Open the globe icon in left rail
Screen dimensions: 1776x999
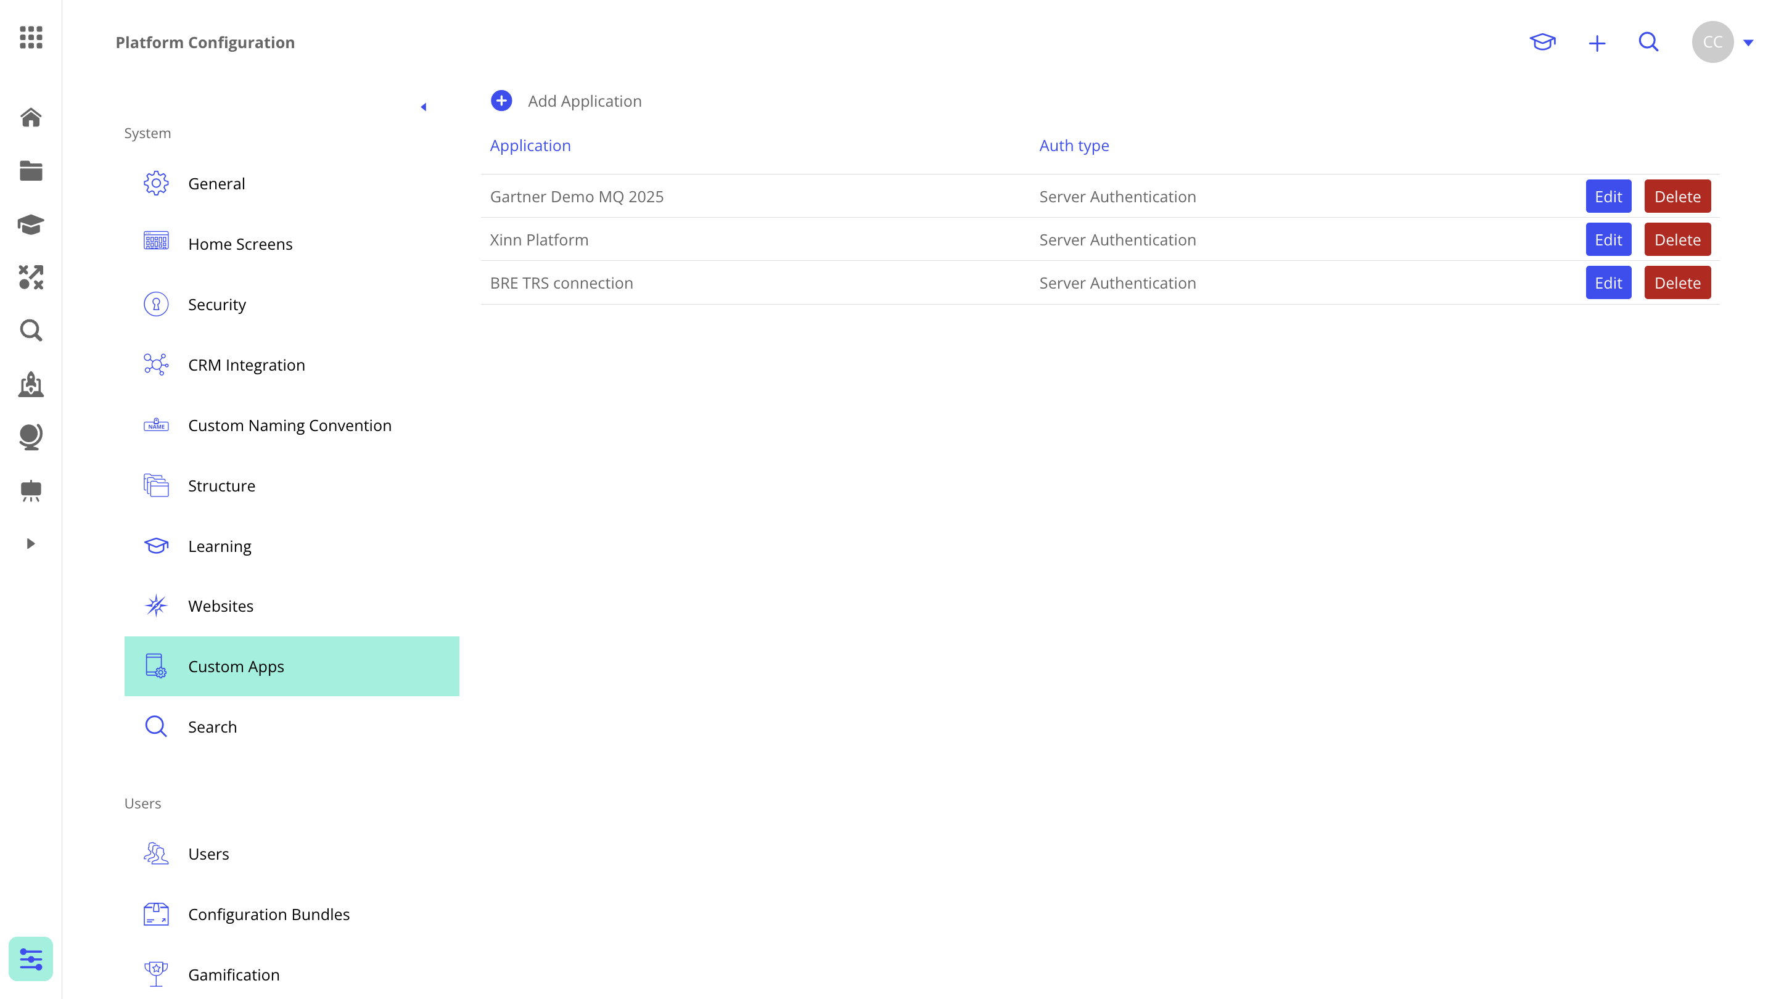(x=31, y=437)
